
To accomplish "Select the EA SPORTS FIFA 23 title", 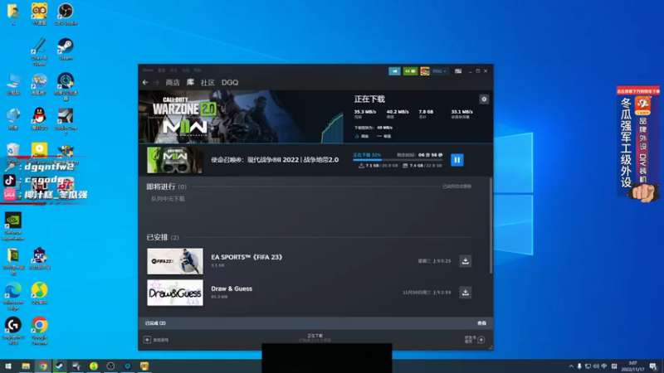I will point(247,257).
